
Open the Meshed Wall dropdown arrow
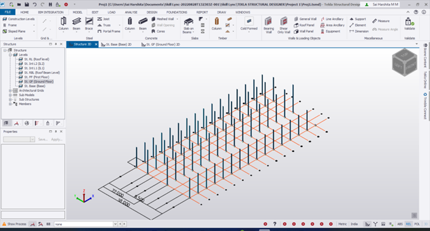(178, 19)
